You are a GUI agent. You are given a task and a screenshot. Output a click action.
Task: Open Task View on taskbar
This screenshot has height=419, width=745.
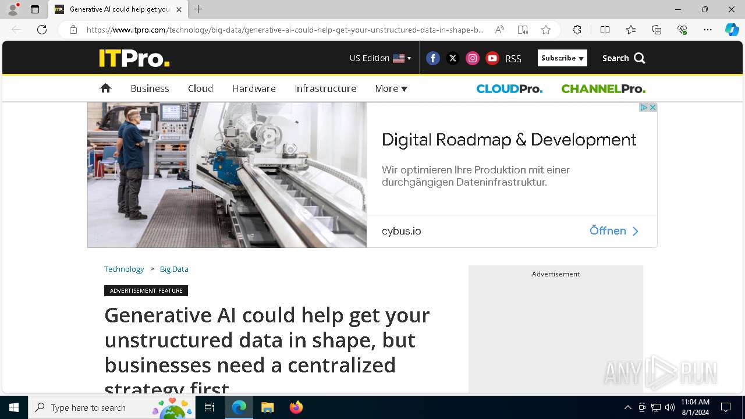tap(210, 407)
